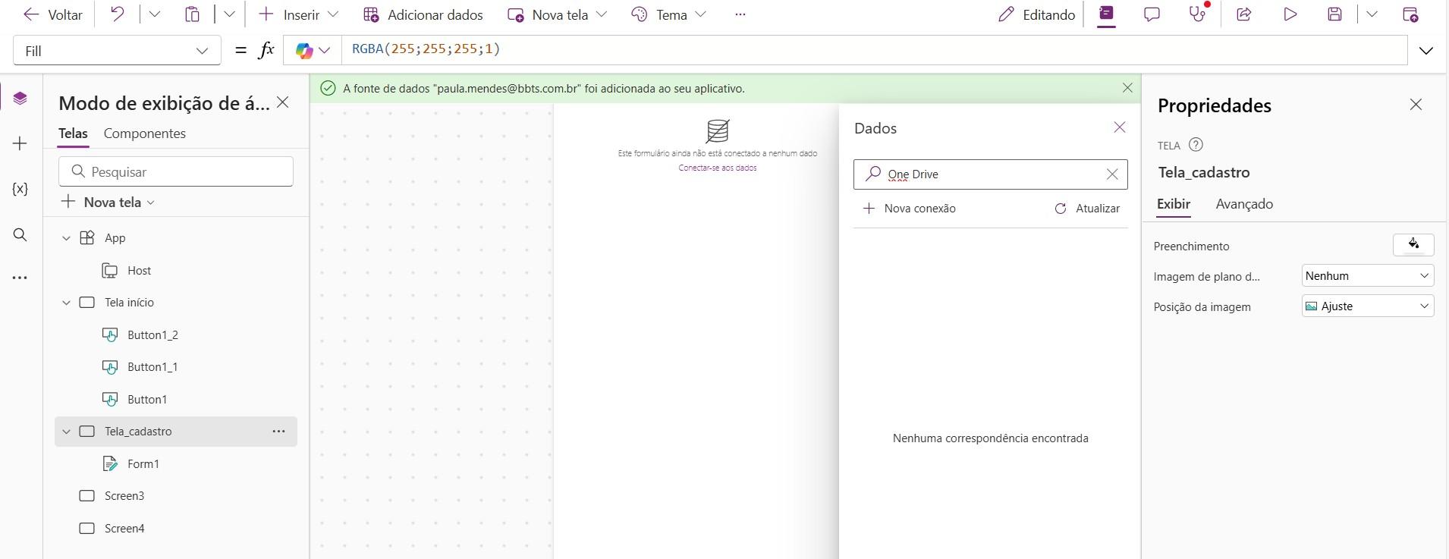Viewport: 1449px width, 559px height.
Task: Click the database icon on the form
Action: point(718,131)
